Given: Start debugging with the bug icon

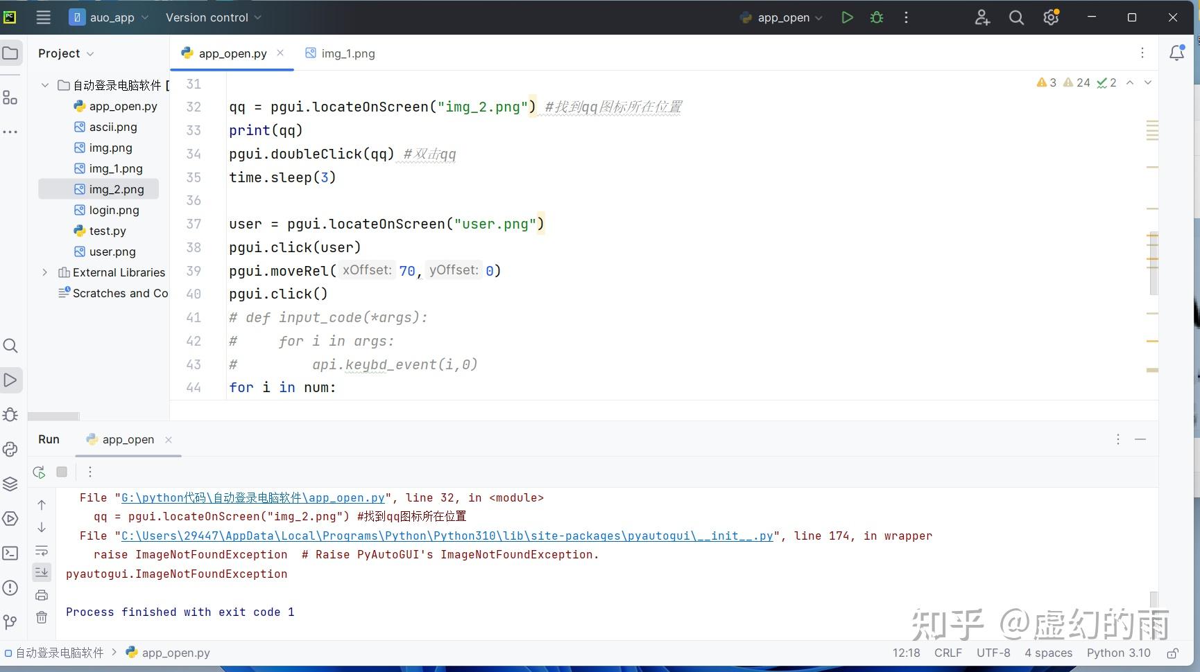Looking at the screenshot, I should (875, 17).
